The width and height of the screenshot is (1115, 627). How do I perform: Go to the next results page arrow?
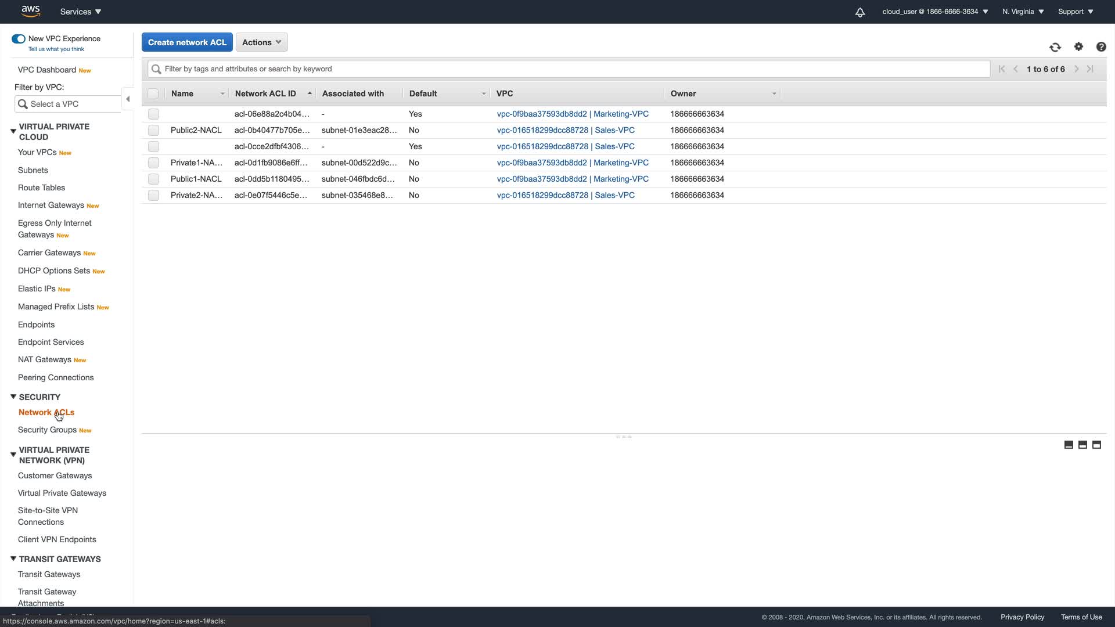click(1076, 69)
